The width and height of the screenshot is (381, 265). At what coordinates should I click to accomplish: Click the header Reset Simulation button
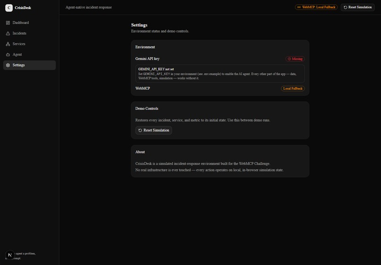358,7
